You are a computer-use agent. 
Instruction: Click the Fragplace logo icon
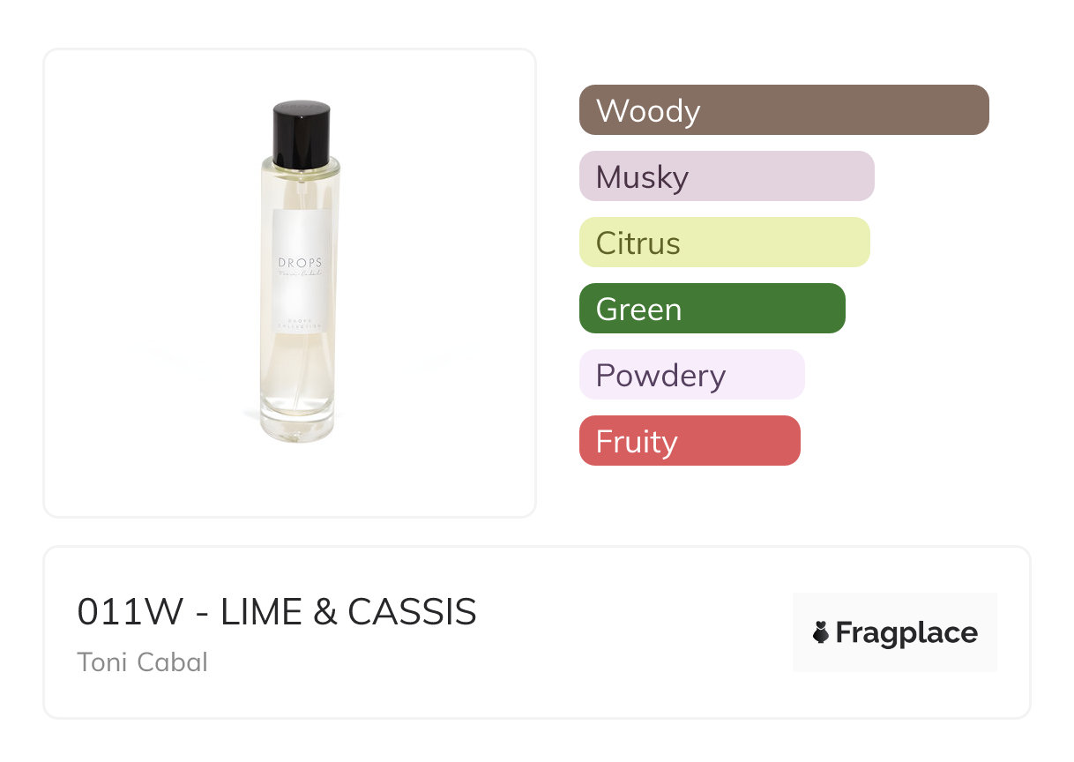pos(821,632)
